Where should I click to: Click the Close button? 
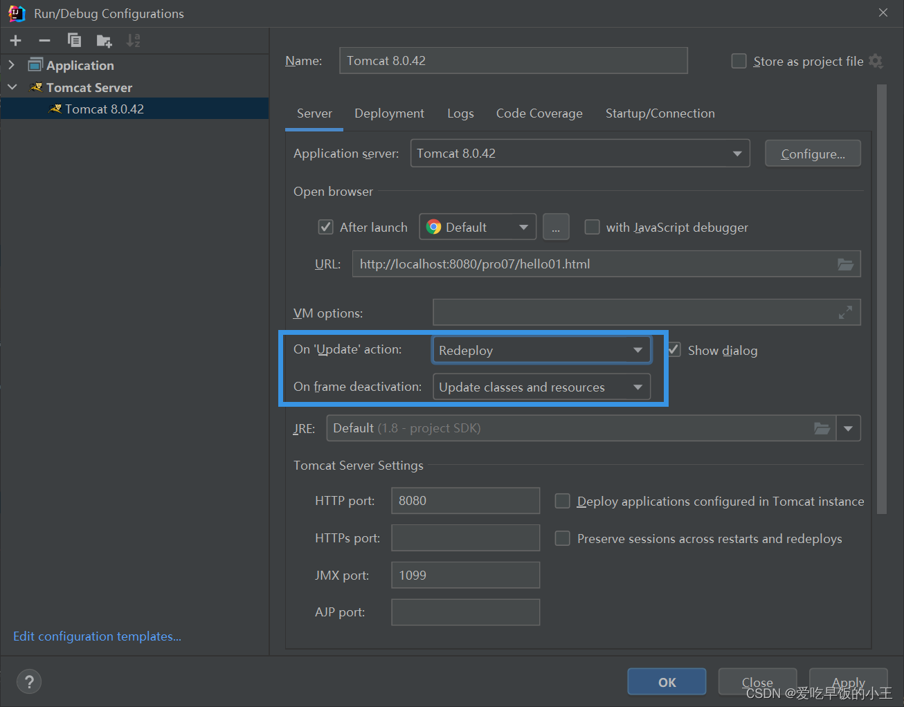(x=757, y=682)
